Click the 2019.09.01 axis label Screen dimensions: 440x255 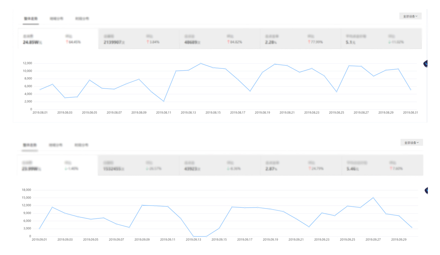(x=40, y=240)
